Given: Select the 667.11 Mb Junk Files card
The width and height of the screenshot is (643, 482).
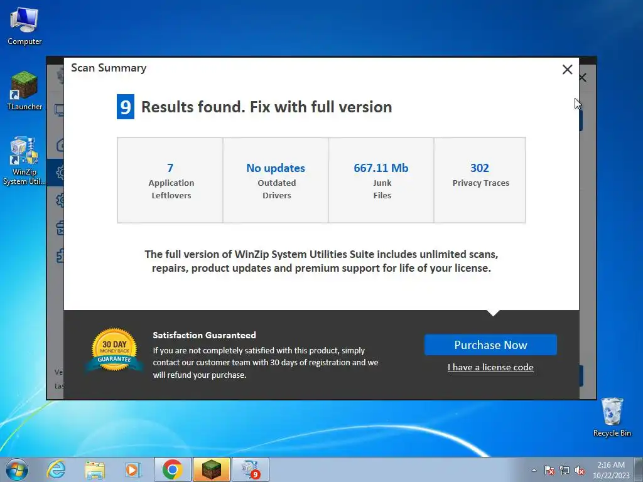Looking at the screenshot, I should point(381,180).
